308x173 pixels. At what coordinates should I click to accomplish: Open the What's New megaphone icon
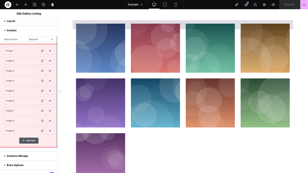point(246,5)
